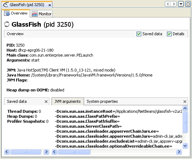Click Thread Dumps: 0 entry
192x159 pixels.
(x=24, y=111)
